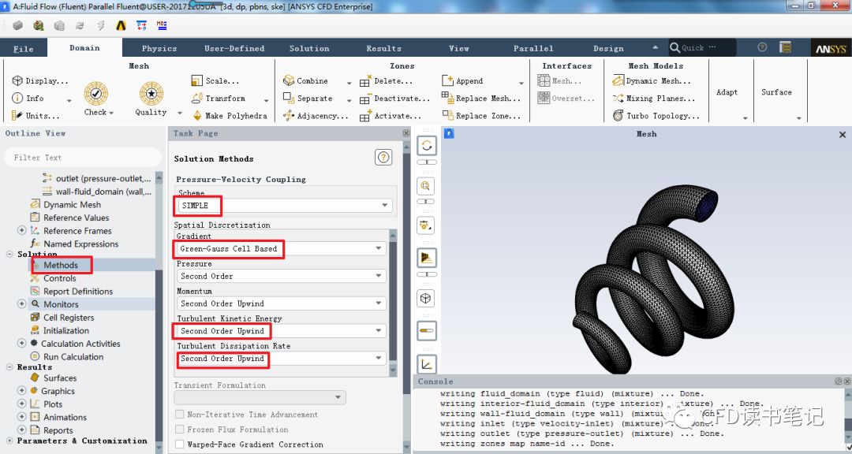This screenshot has width=852, height=454.
Task: Click the Turbo Topology icon
Action: pos(618,116)
